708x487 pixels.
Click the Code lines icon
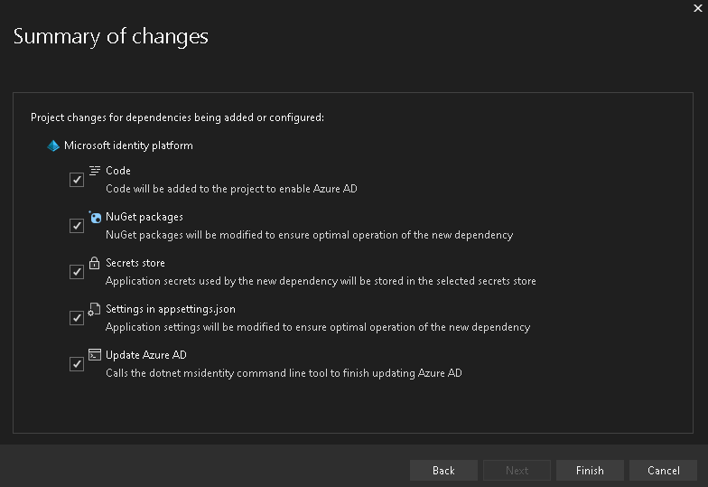94,170
